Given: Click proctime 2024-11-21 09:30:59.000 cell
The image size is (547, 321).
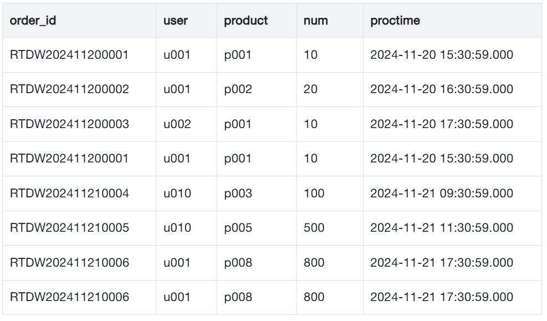Looking at the screenshot, I should pos(442,193).
